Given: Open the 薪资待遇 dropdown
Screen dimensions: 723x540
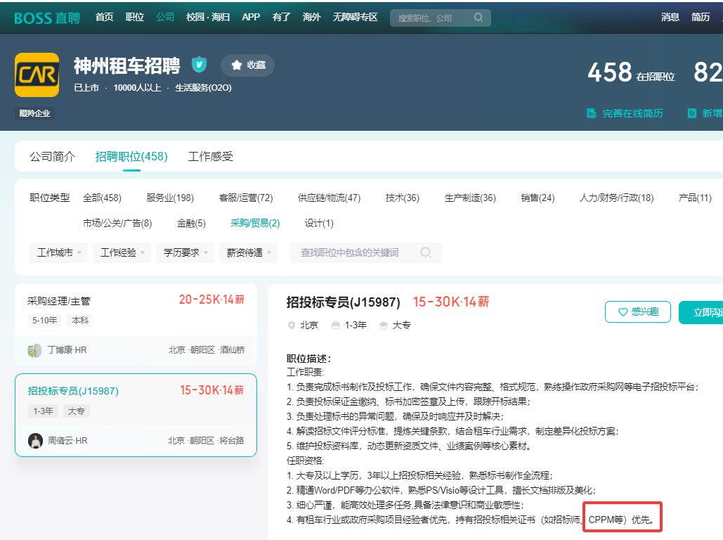Looking at the screenshot, I should pos(248,252).
